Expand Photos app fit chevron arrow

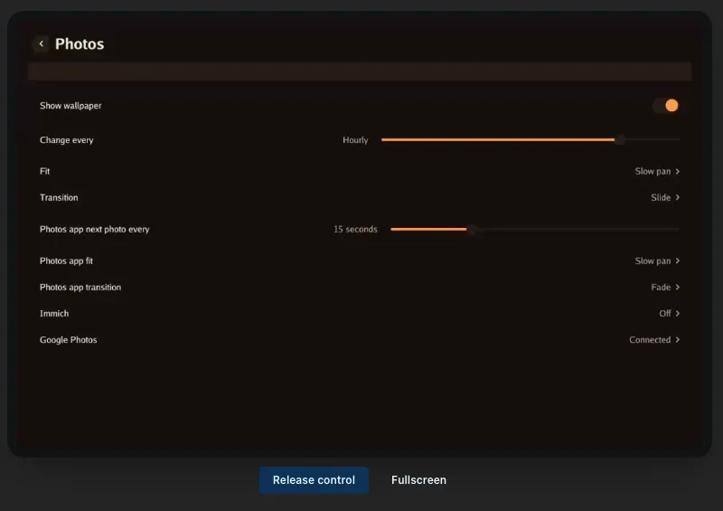point(677,260)
